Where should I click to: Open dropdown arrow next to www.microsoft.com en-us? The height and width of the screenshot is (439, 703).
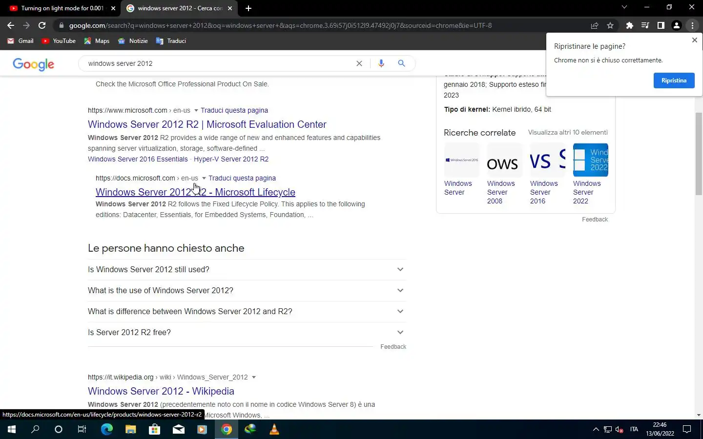point(196,111)
